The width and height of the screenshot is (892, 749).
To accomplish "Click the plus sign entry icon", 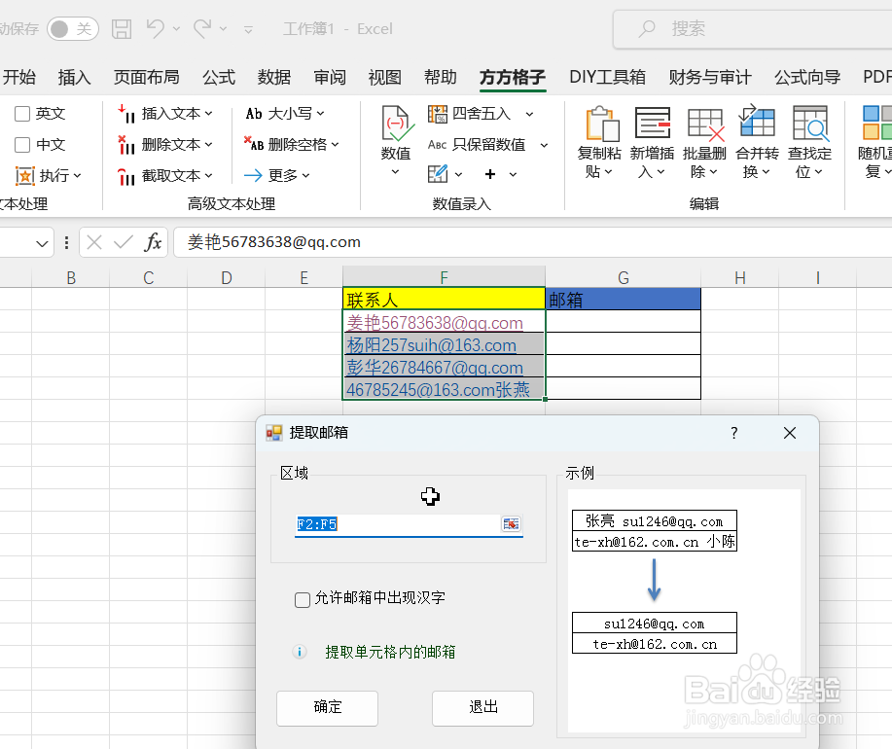I will pyautogui.click(x=490, y=174).
